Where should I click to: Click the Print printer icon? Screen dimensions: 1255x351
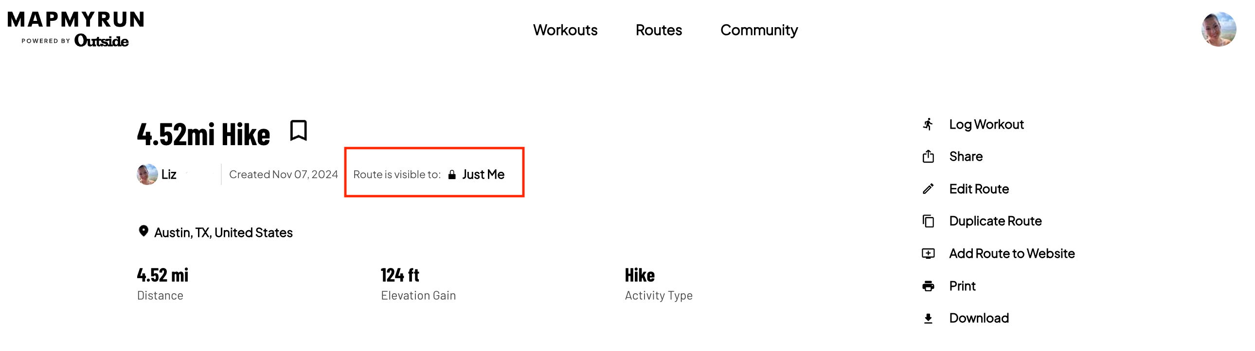(928, 286)
